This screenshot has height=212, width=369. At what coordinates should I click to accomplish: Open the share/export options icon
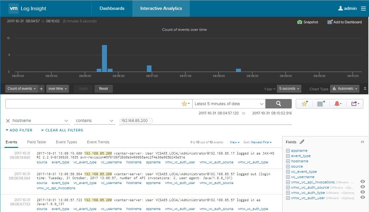(355, 104)
